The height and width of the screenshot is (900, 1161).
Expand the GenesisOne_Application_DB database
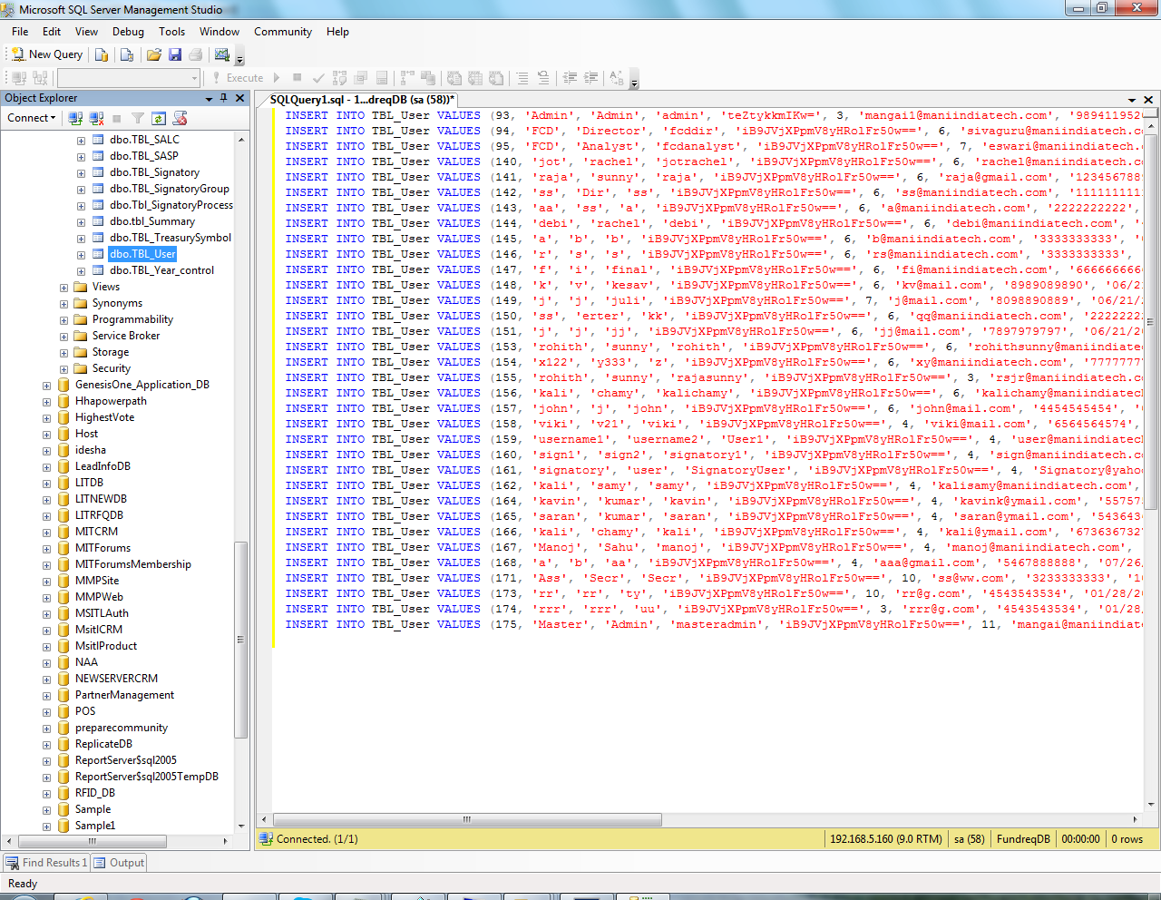46,386
